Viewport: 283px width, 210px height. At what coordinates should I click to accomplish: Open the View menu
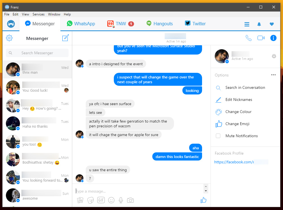coord(26,14)
